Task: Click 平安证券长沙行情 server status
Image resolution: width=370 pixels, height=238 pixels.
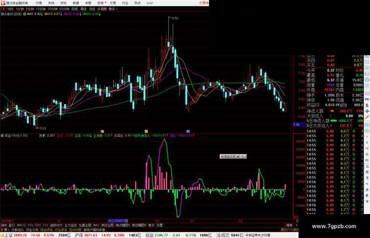Action: tap(257, 235)
